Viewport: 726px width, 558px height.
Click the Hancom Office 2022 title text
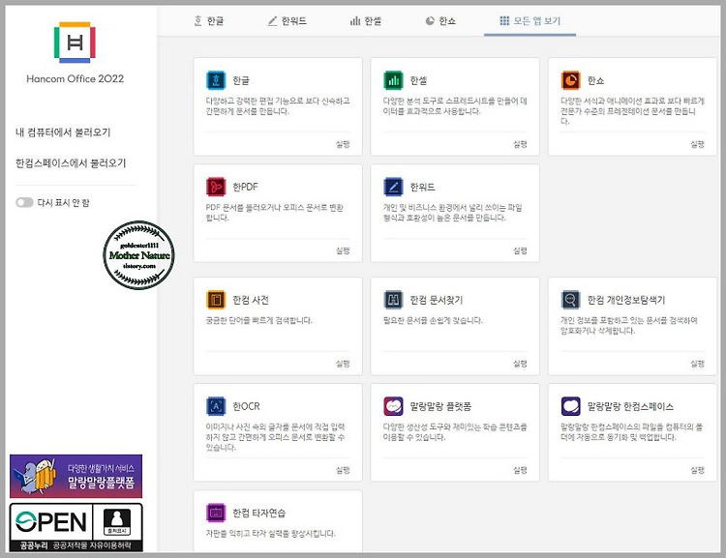click(x=75, y=78)
